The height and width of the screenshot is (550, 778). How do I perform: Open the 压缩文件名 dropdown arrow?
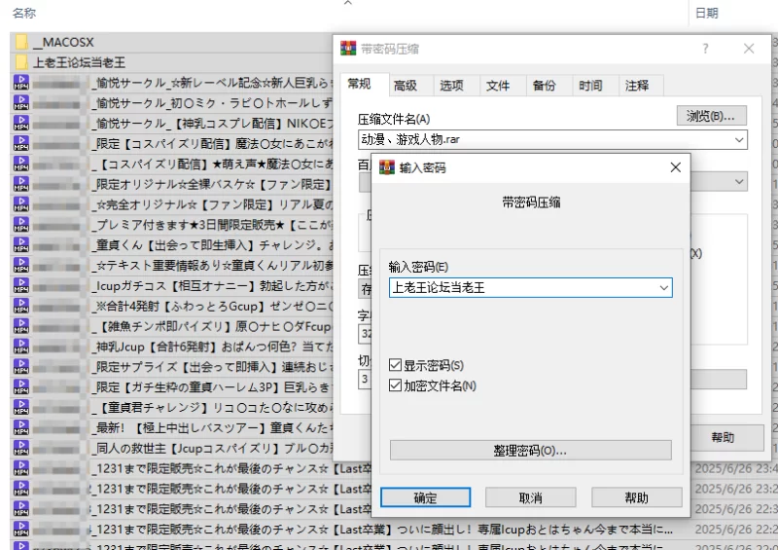pyautogui.click(x=739, y=140)
